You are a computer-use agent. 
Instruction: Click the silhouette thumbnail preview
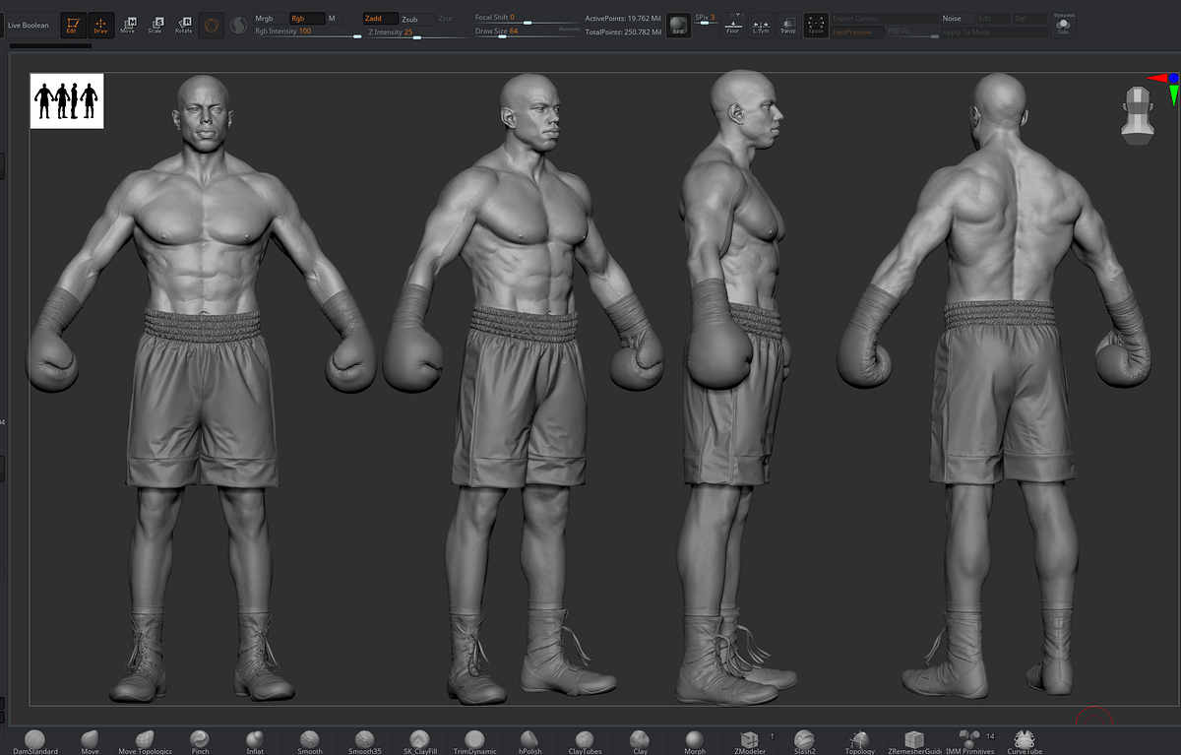tap(67, 100)
